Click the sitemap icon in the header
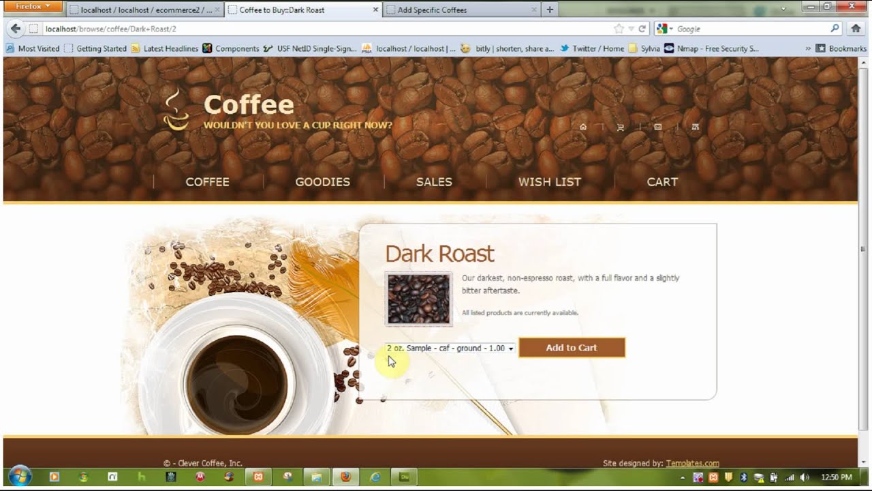 pyautogui.click(x=695, y=127)
